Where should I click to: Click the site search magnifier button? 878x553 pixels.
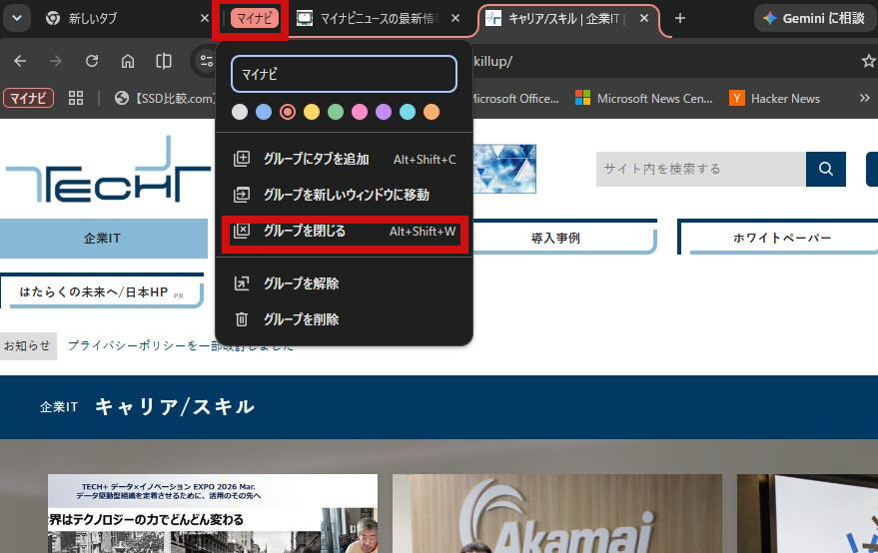826,169
